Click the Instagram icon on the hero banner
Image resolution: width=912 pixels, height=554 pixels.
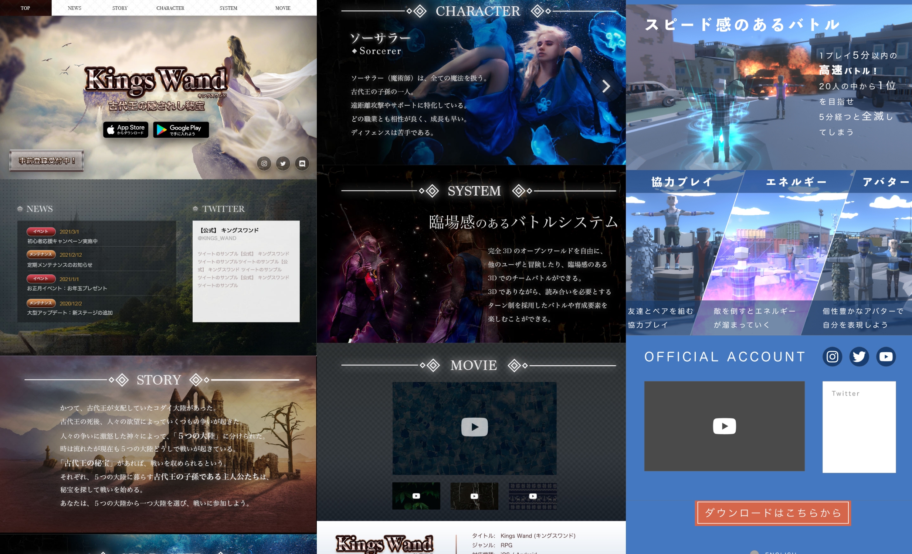point(264,164)
